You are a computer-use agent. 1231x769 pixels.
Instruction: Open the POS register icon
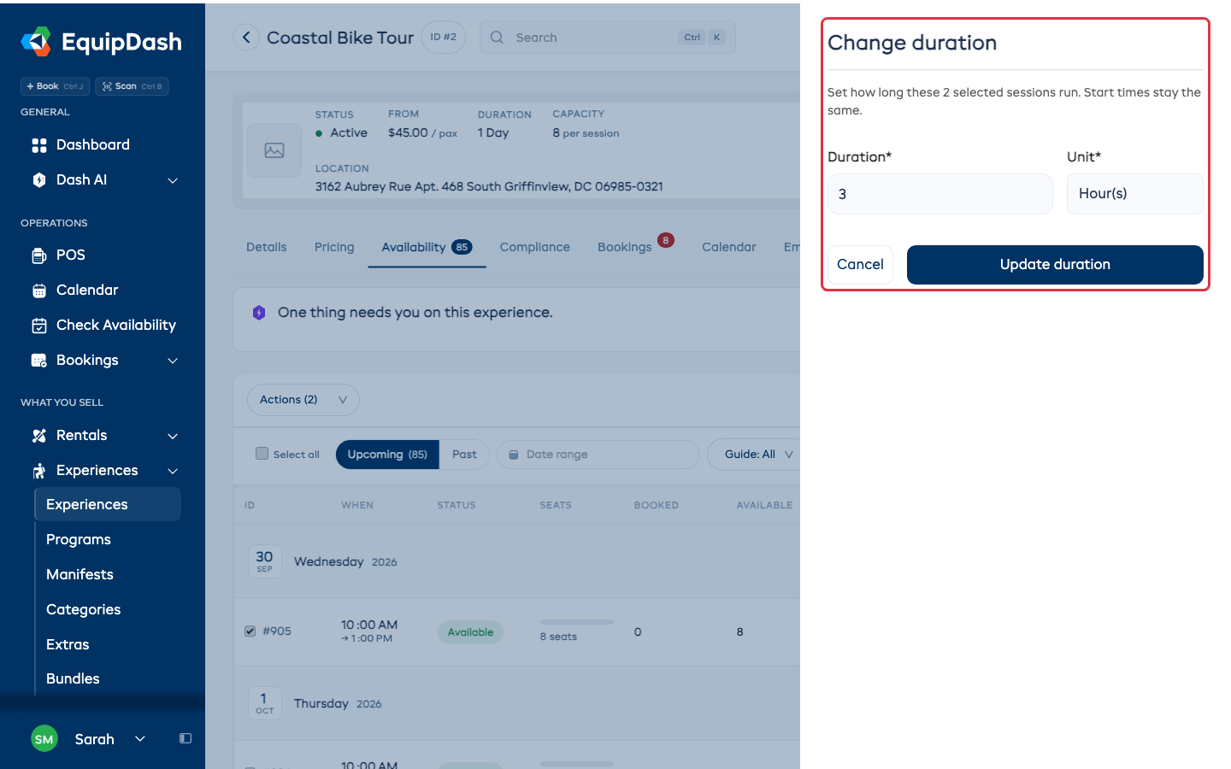tap(39, 255)
